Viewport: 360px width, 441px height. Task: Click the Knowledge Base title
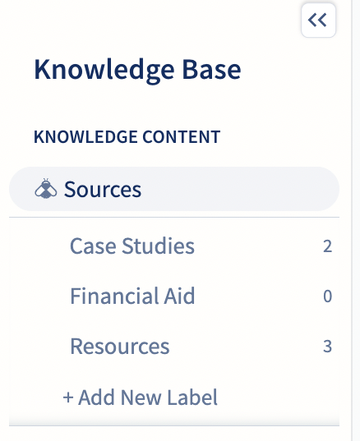[137, 70]
